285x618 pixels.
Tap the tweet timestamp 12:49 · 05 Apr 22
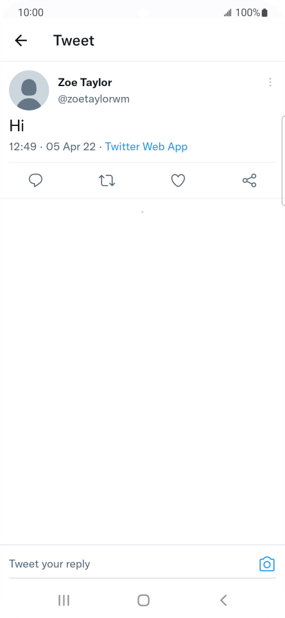pyautogui.click(x=53, y=146)
